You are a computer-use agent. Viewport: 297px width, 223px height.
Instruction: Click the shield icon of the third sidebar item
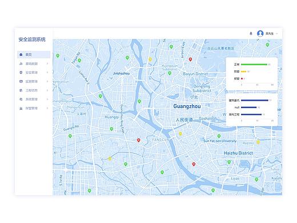21,73
